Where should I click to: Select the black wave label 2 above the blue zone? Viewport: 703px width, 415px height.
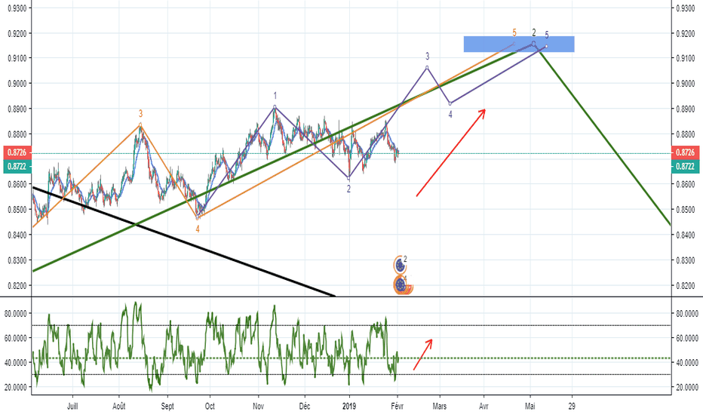pos(533,32)
